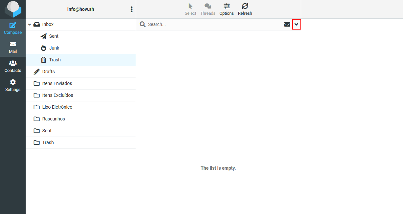Image resolution: width=403 pixels, height=214 pixels.
Task: Collapse the Inbox folder tree
Action: tap(30, 25)
